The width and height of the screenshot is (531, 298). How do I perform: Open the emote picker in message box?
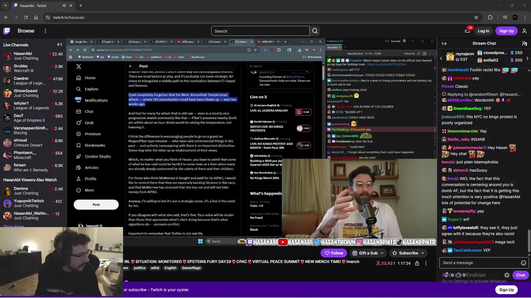coord(523,263)
